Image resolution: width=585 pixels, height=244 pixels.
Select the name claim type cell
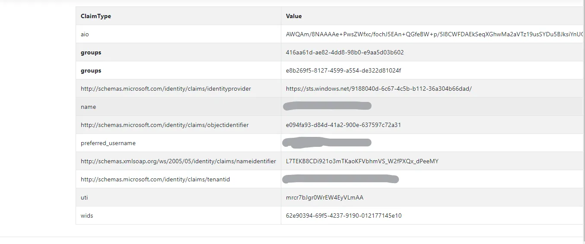click(x=88, y=107)
